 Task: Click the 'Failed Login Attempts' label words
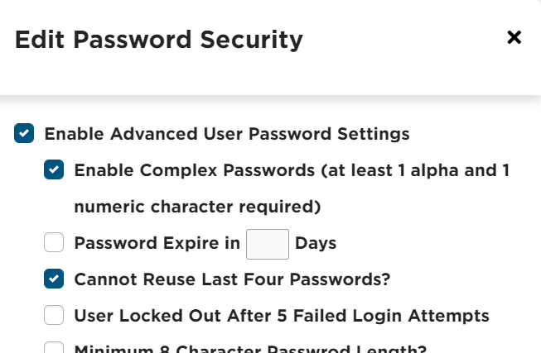pyautogui.click(x=406, y=315)
